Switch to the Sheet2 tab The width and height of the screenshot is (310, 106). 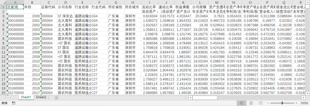[41, 97]
